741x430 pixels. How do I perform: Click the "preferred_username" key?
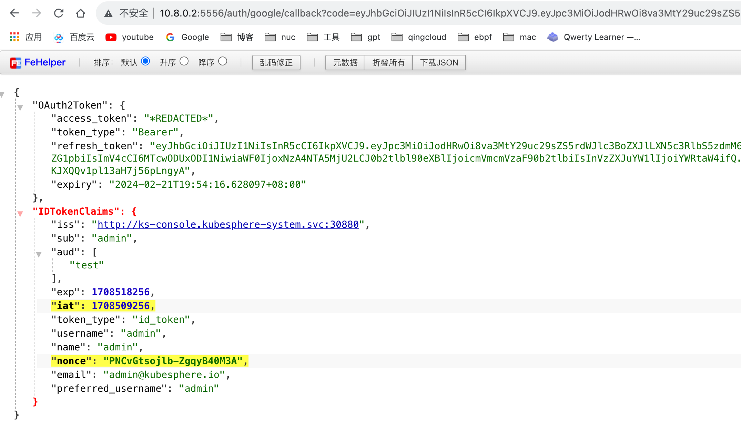109,389
